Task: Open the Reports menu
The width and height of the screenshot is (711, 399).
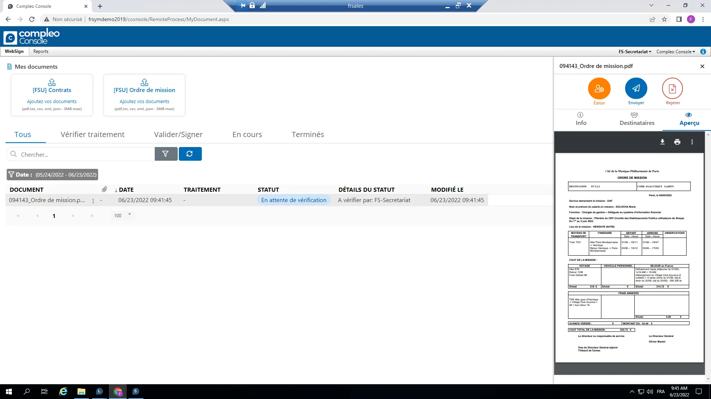Action: (41, 51)
